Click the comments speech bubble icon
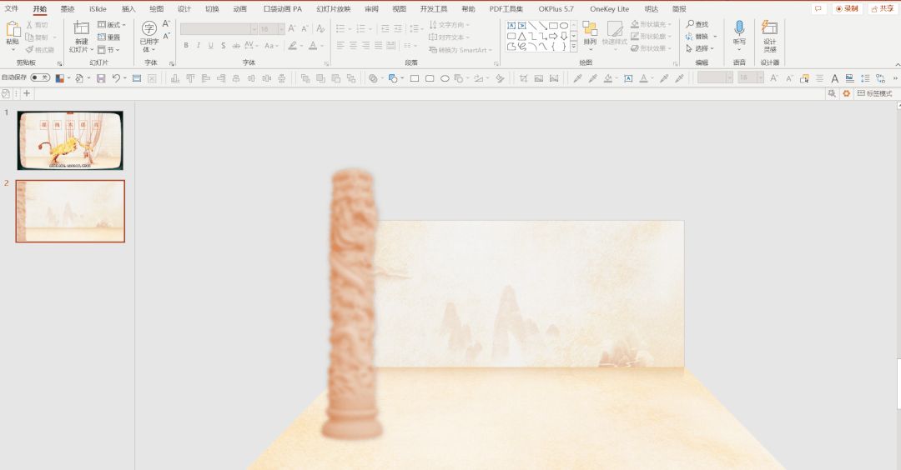 [x=818, y=8]
